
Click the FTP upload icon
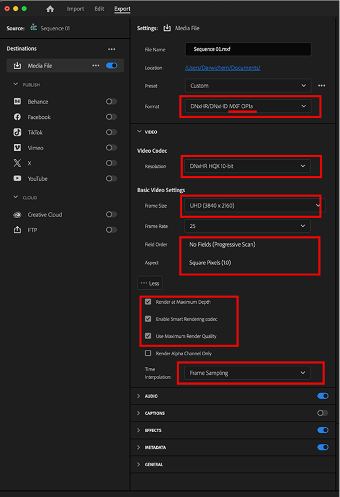point(17,230)
